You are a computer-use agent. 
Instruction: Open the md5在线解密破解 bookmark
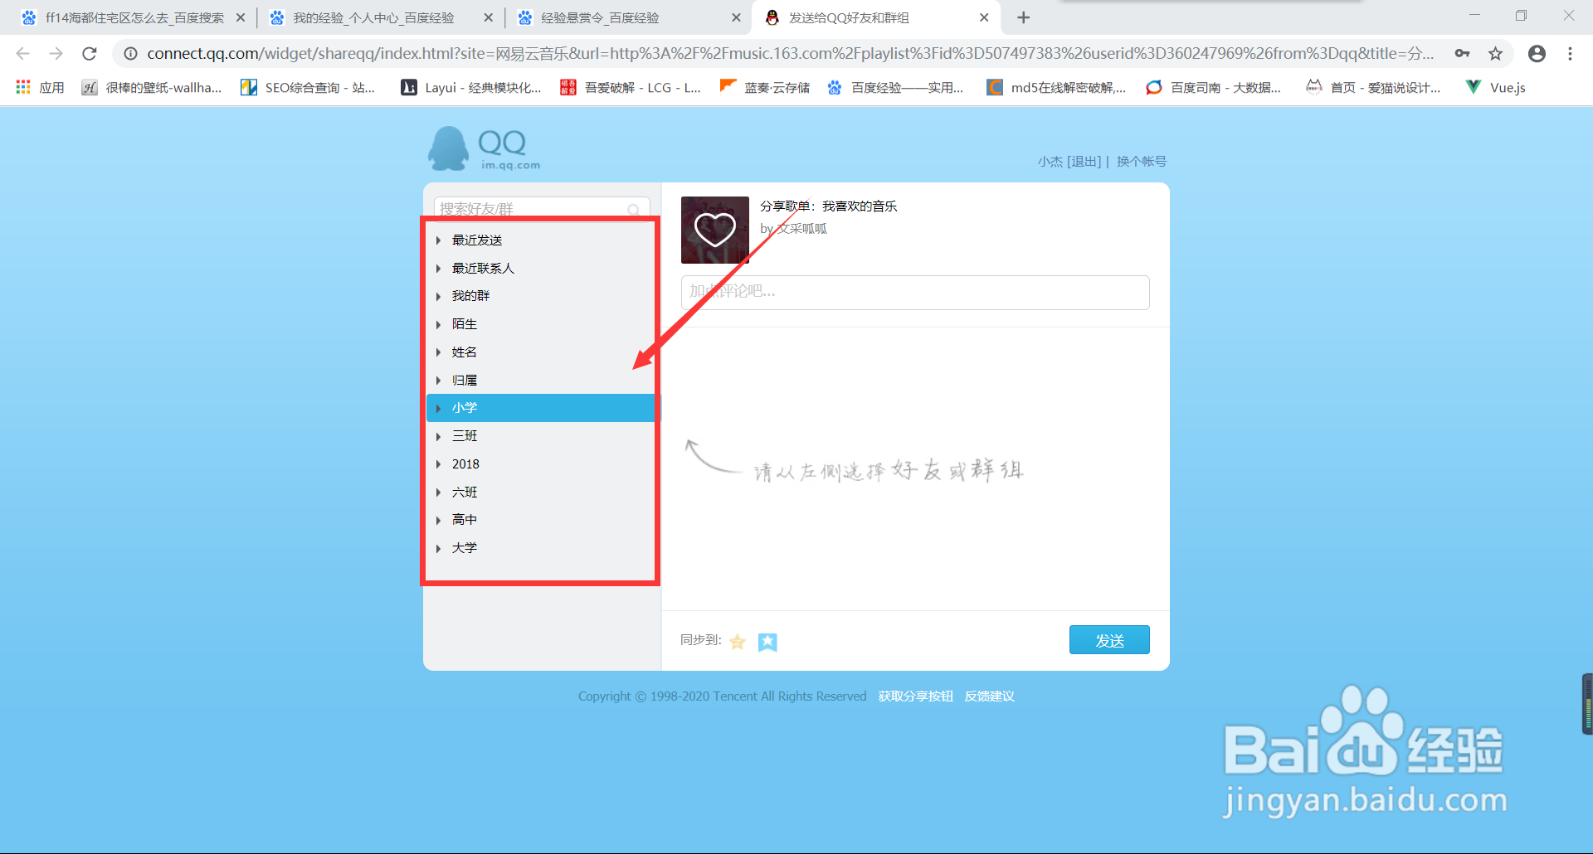coord(1056,87)
